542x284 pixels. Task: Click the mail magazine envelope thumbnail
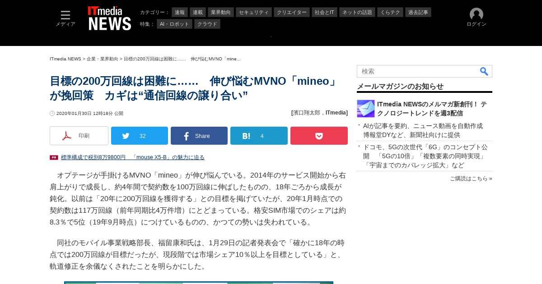coord(366,109)
